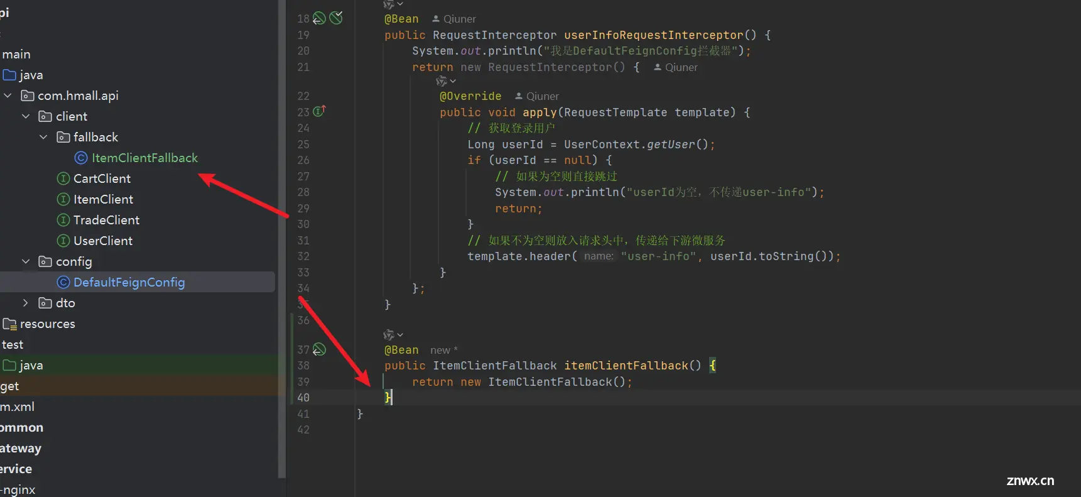Click the 'name:' parameter hint in template.header

click(599, 256)
